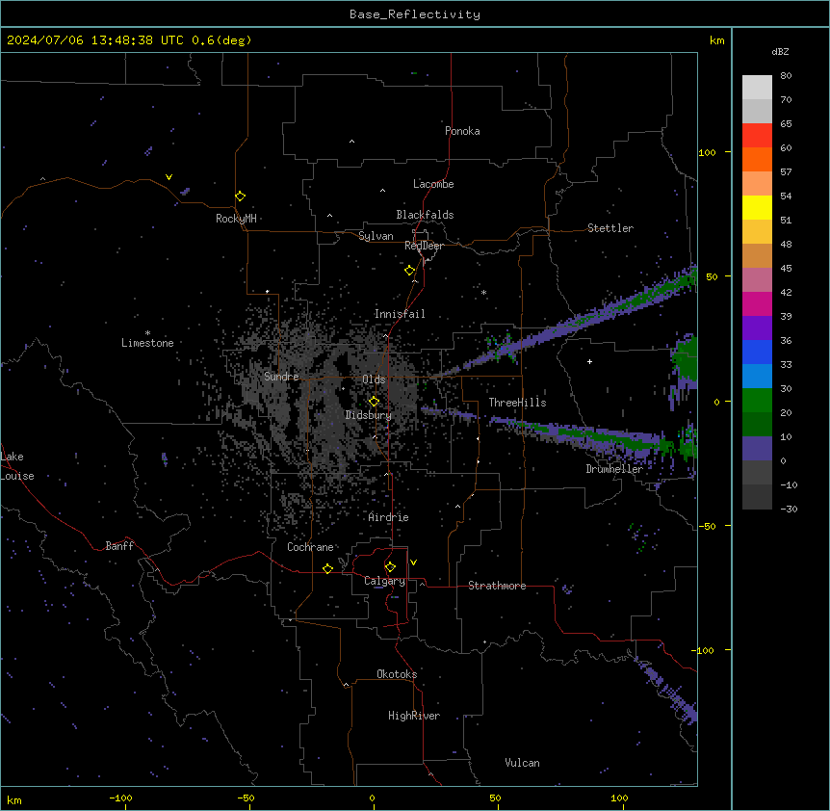Click the 0.6(deg) elevation angle text
This screenshot has width=830, height=811.
(221, 40)
